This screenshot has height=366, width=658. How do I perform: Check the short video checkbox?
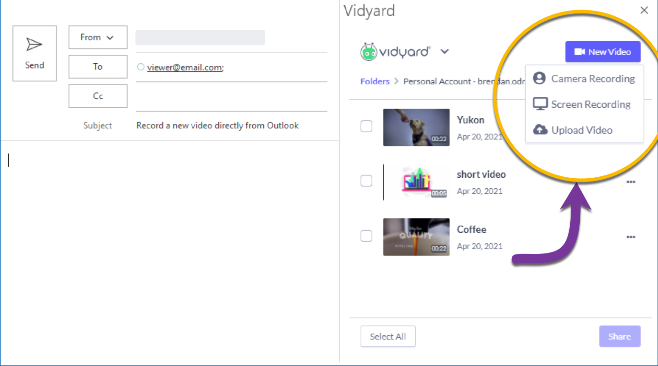coord(366,181)
